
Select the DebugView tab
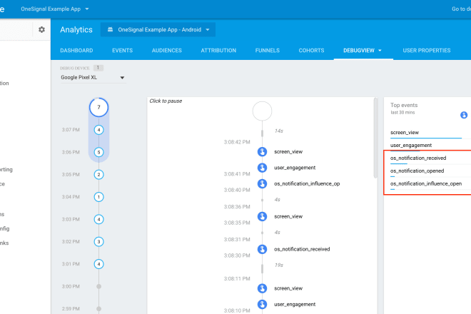click(x=359, y=51)
